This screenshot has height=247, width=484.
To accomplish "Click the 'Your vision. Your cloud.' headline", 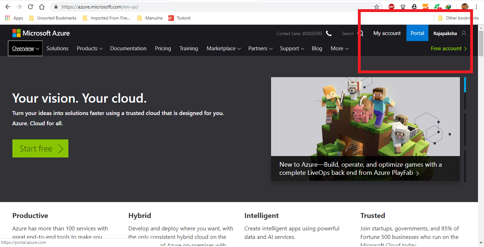I will [79, 98].
